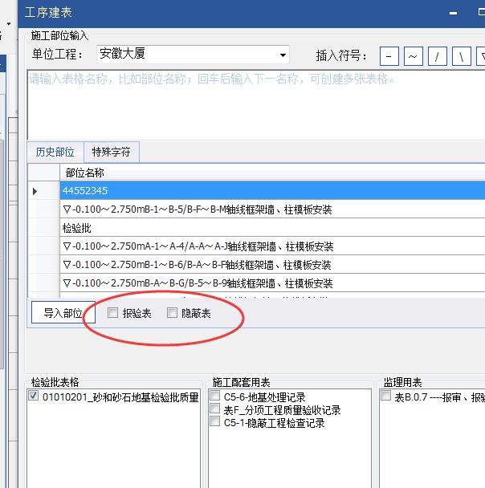Enable the 报验表 checkbox
This screenshot has width=485, height=488.
[113, 313]
